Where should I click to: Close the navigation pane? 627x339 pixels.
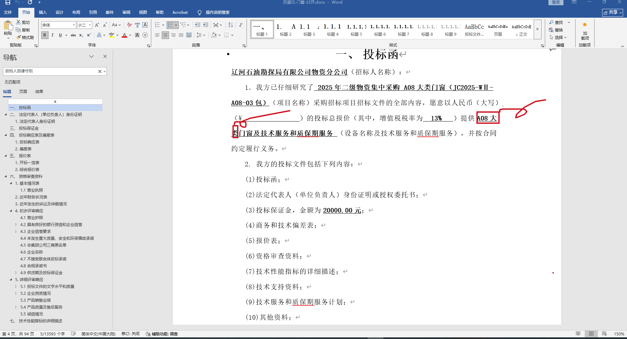105,56
